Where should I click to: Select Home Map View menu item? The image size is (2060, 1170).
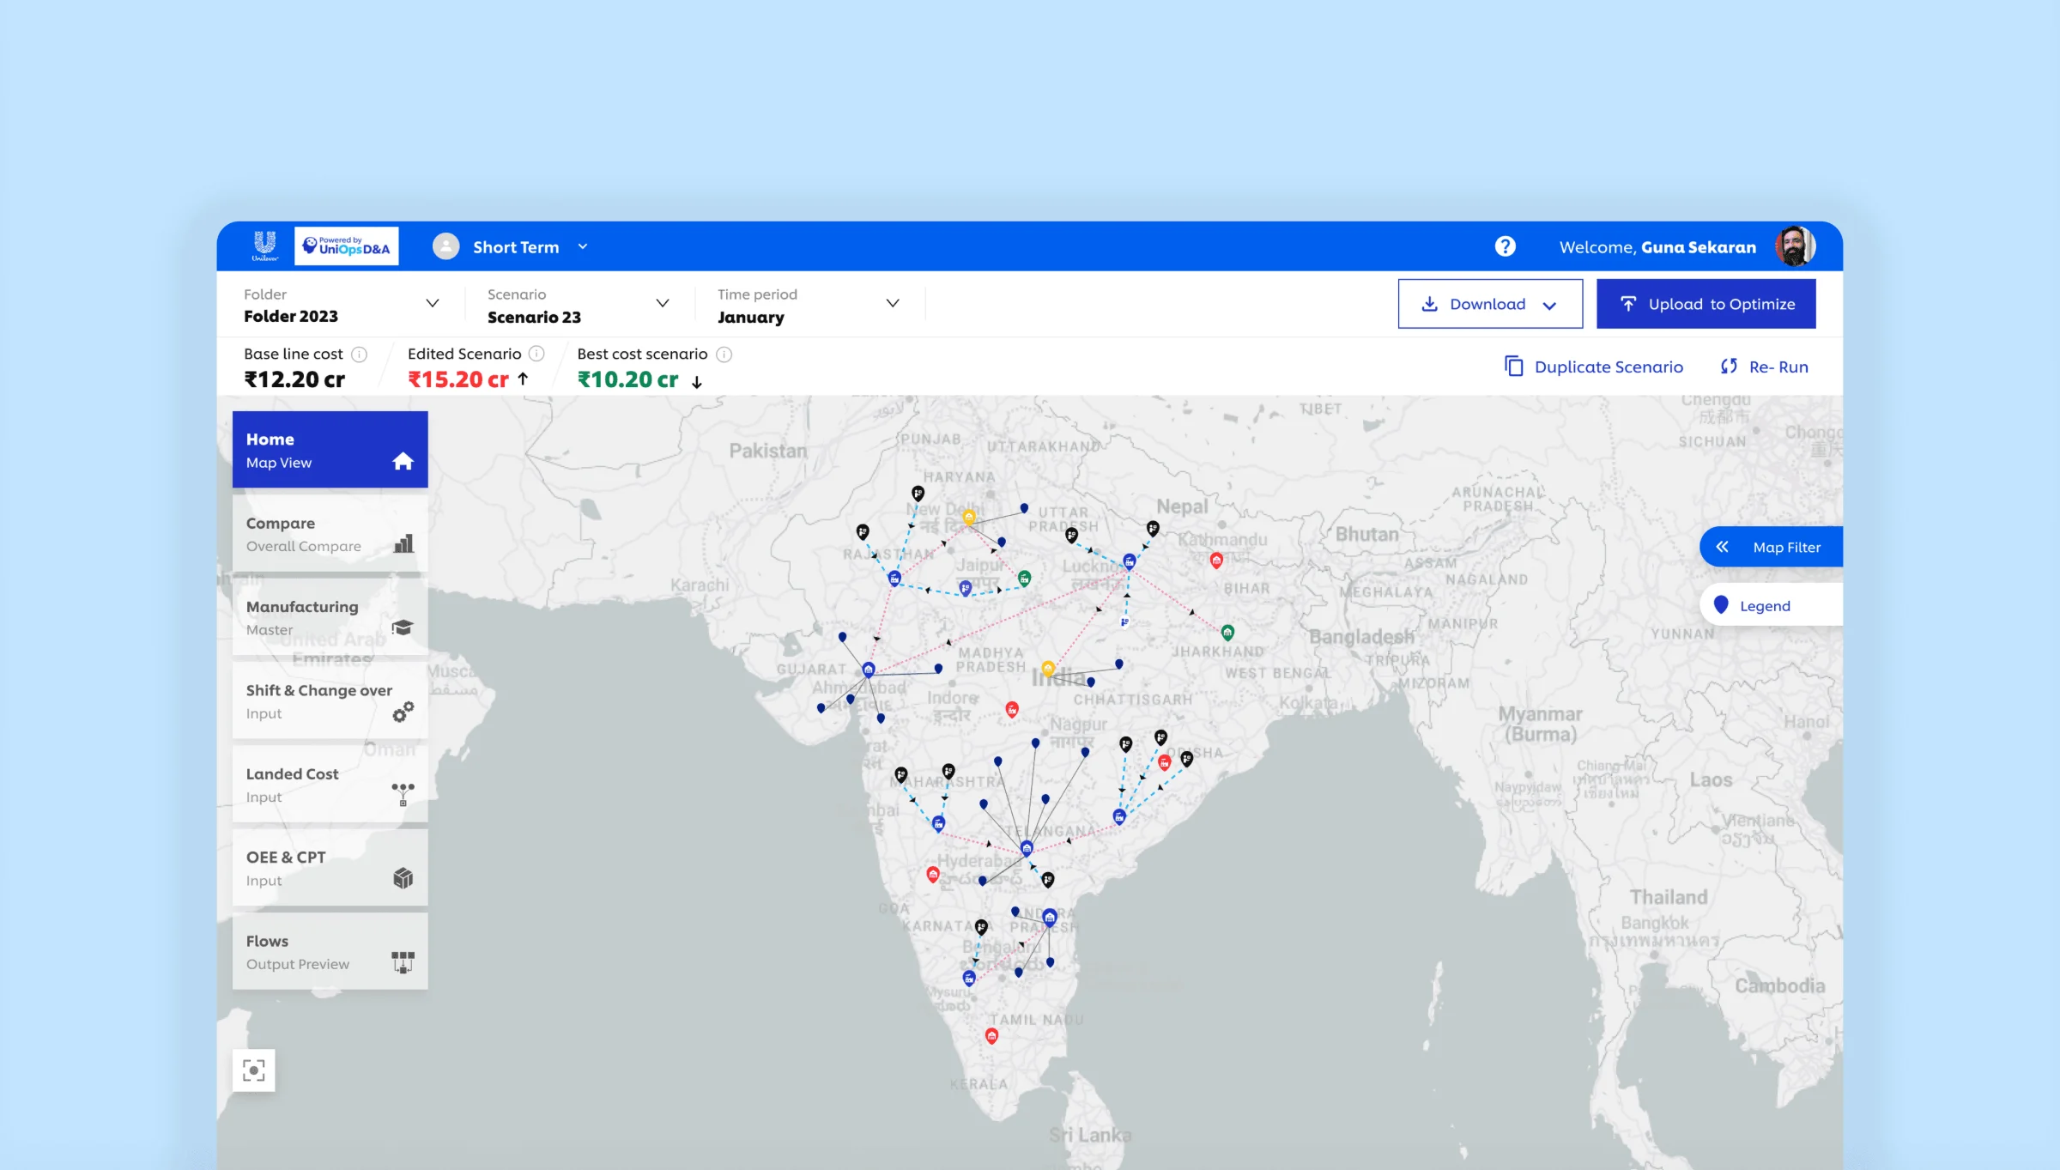330,449
